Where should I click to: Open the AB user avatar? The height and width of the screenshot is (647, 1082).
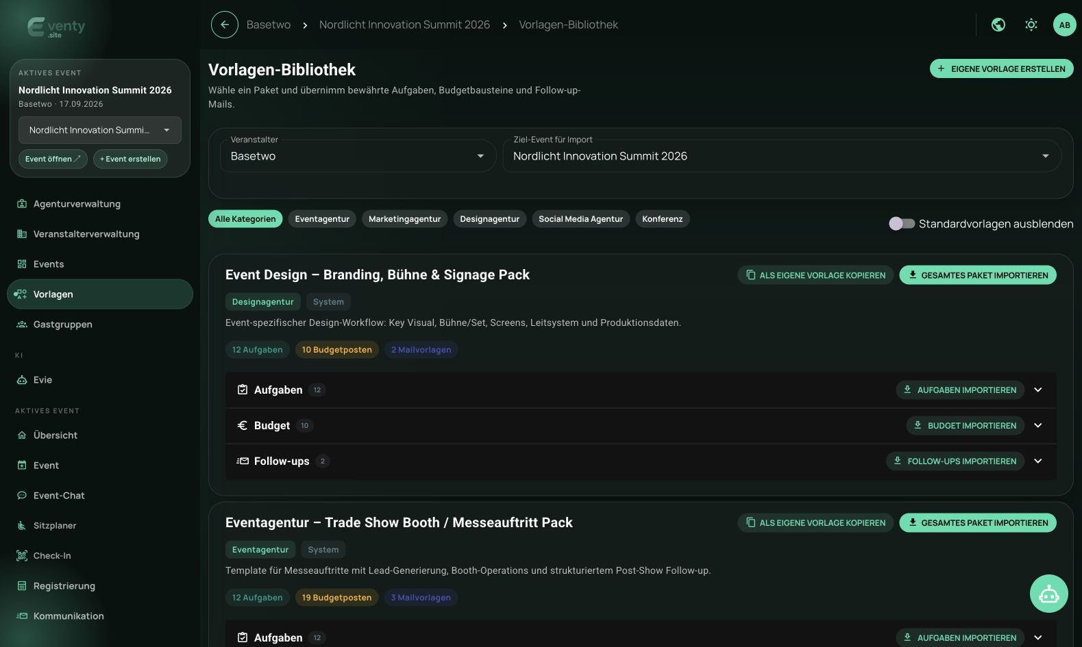(x=1064, y=25)
